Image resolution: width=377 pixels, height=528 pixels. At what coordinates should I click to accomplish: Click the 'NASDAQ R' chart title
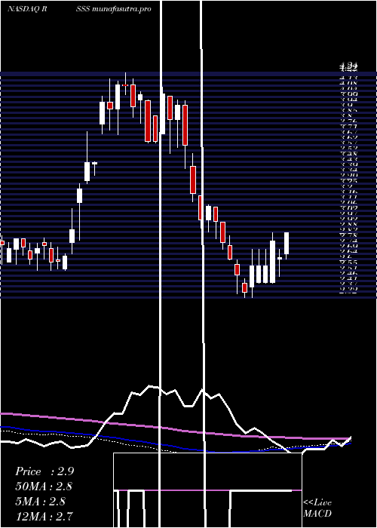27,9
